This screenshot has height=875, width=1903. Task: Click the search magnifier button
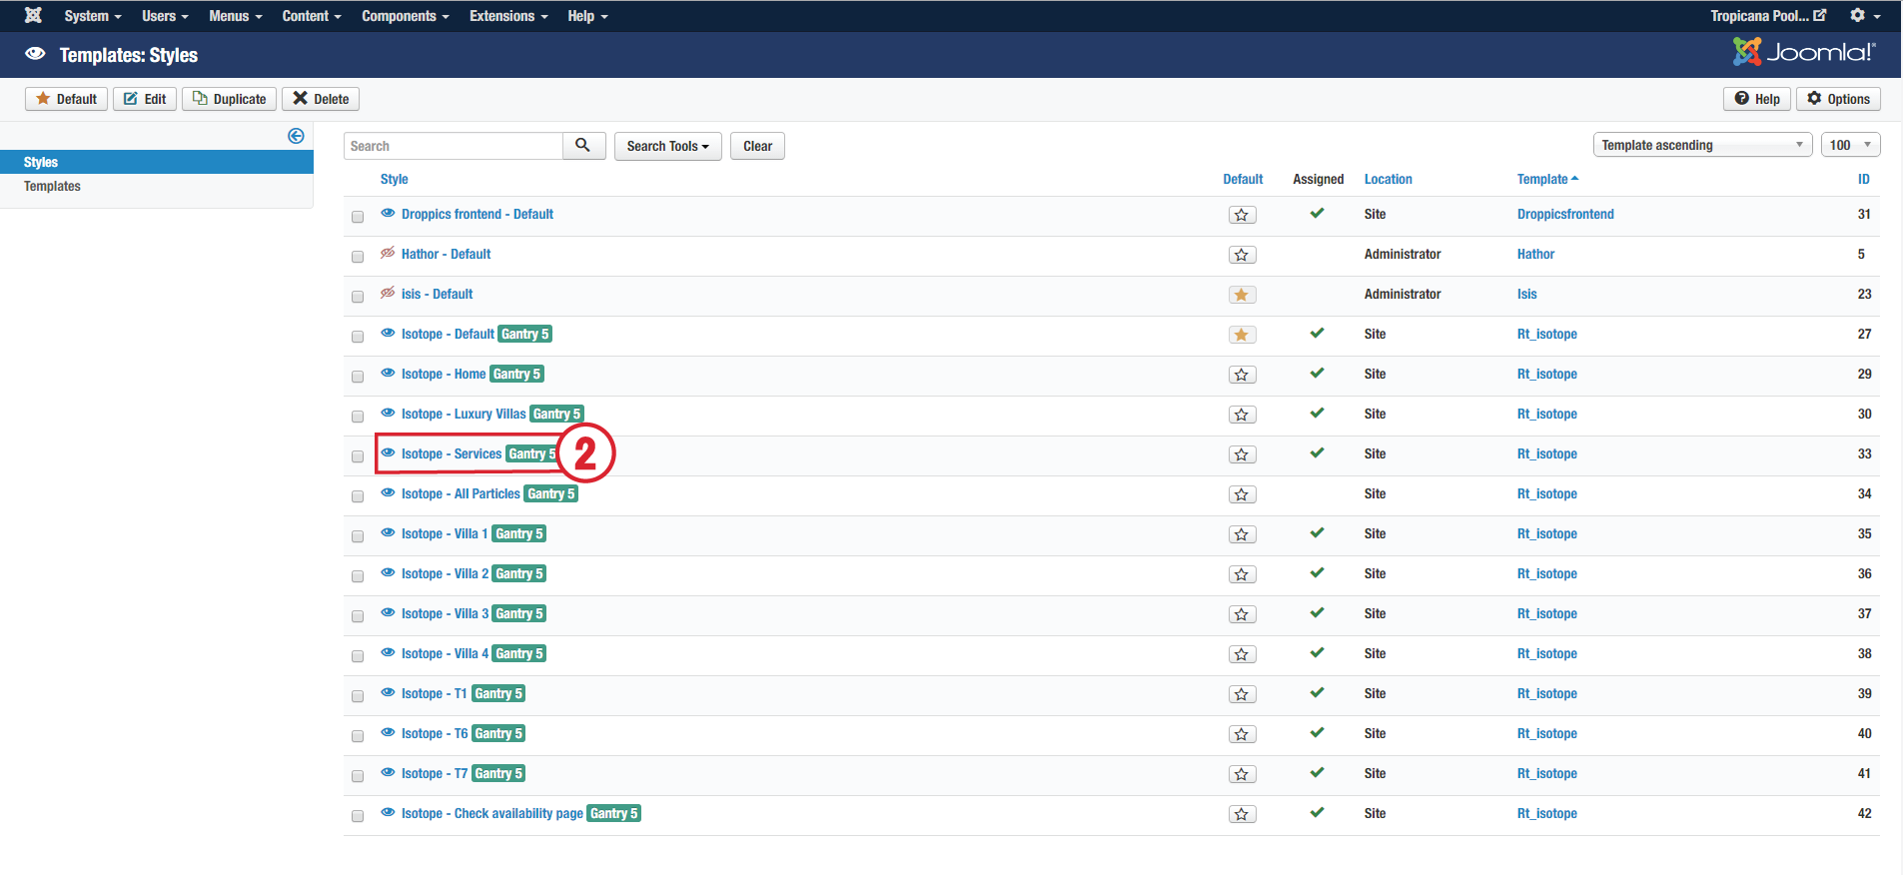(583, 146)
